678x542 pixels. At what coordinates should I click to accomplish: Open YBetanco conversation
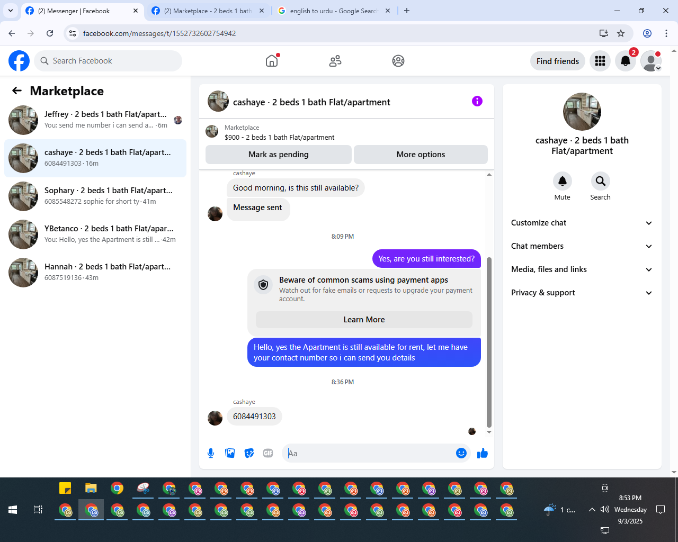[95, 234]
